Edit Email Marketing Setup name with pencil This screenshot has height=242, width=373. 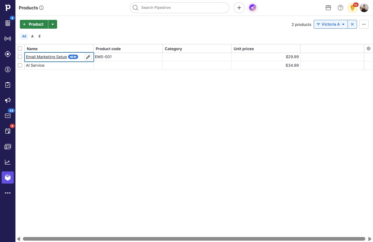click(x=88, y=57)
